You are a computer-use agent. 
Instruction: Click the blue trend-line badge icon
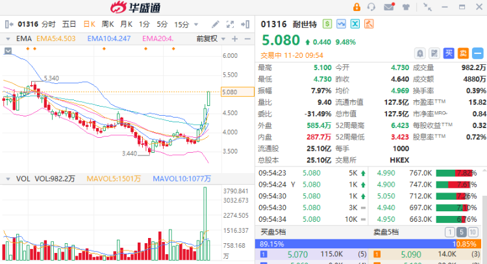pyautogui.click(x=341, y=24)
